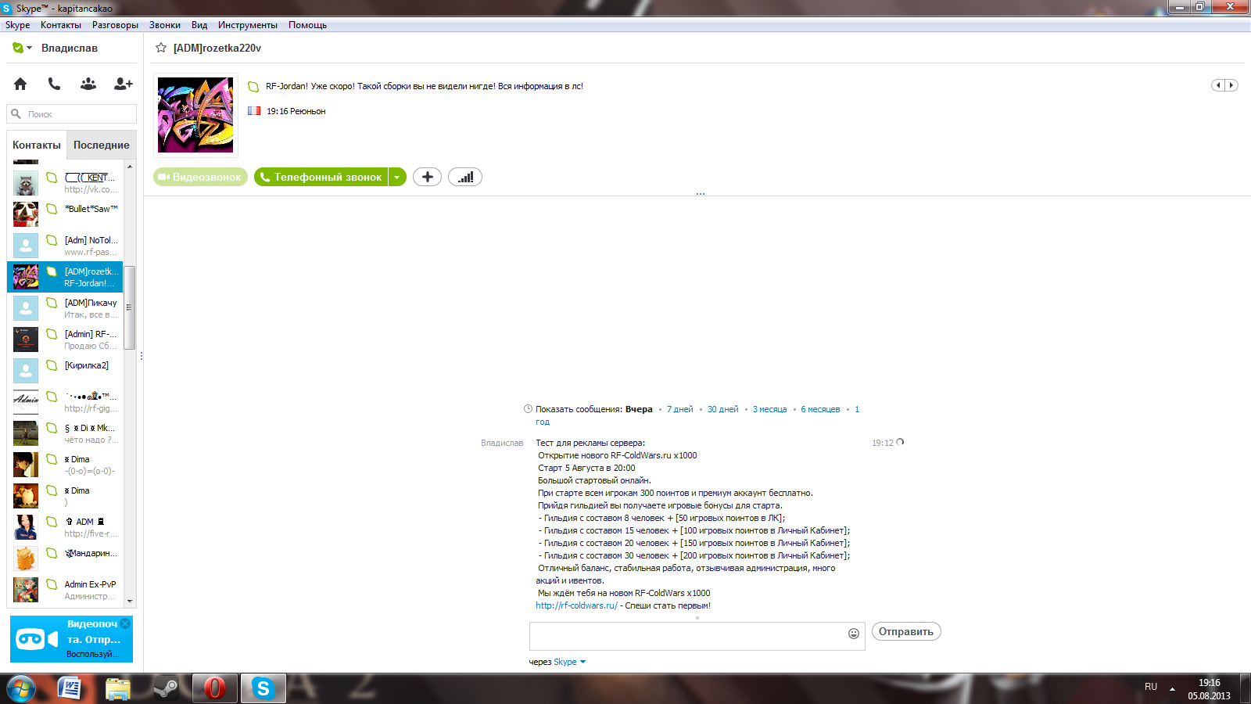
Task: Open Opera browser from taskbar
Action: pyautogui.click(x=214, y=688)
